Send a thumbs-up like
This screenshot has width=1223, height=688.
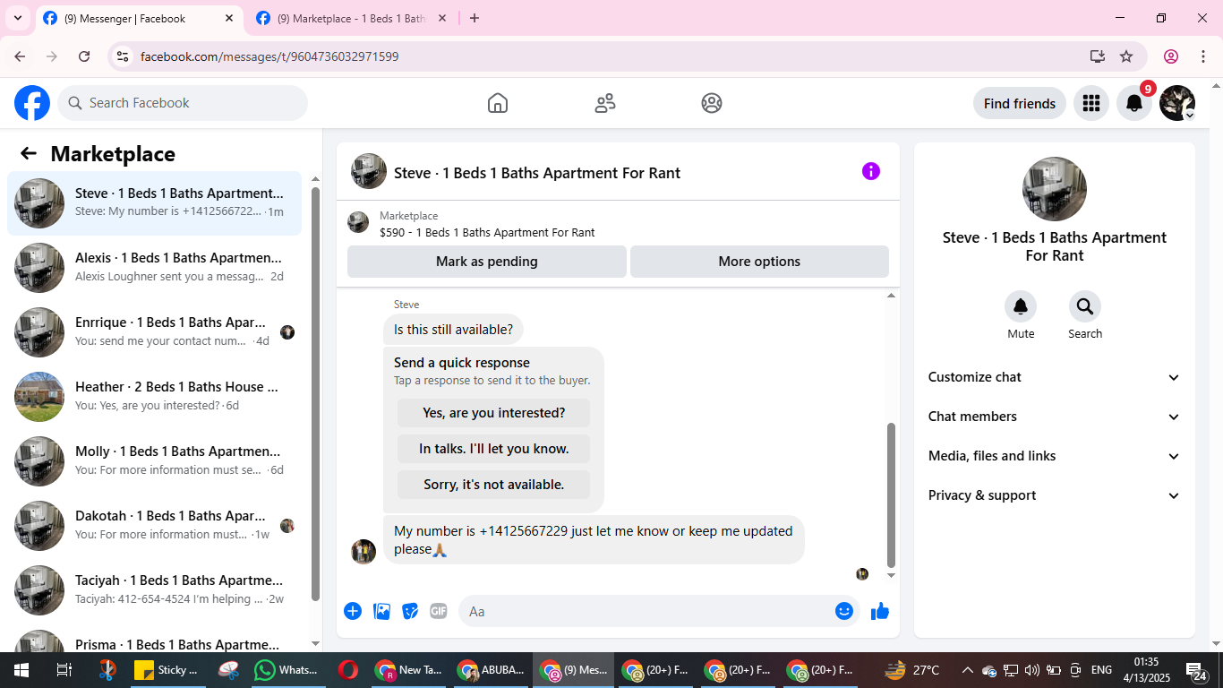coord(880,611)
